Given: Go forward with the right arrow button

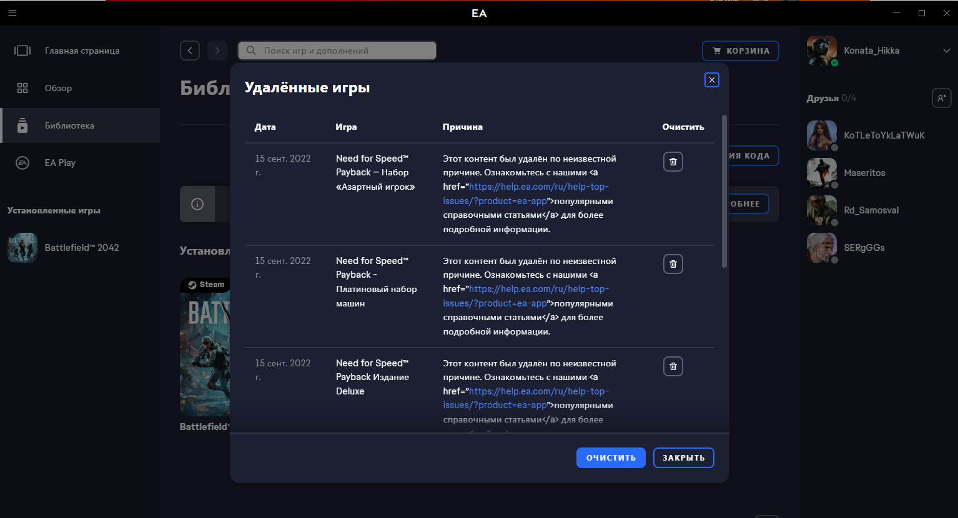Looking at the screenshot, I should [x=217, y=51].
